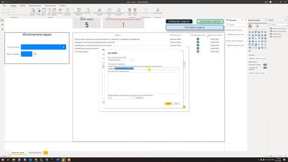
Task: Select the format visual icon in Visualizations
Action: tap(257, 27)
